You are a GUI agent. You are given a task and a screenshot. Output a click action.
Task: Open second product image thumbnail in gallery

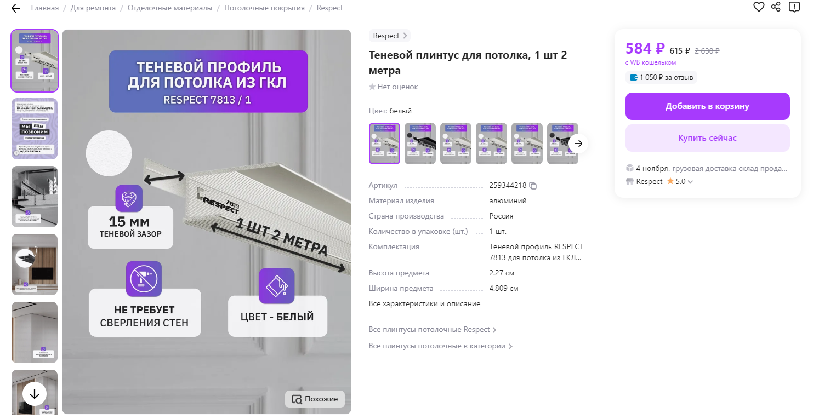(35, 129)
